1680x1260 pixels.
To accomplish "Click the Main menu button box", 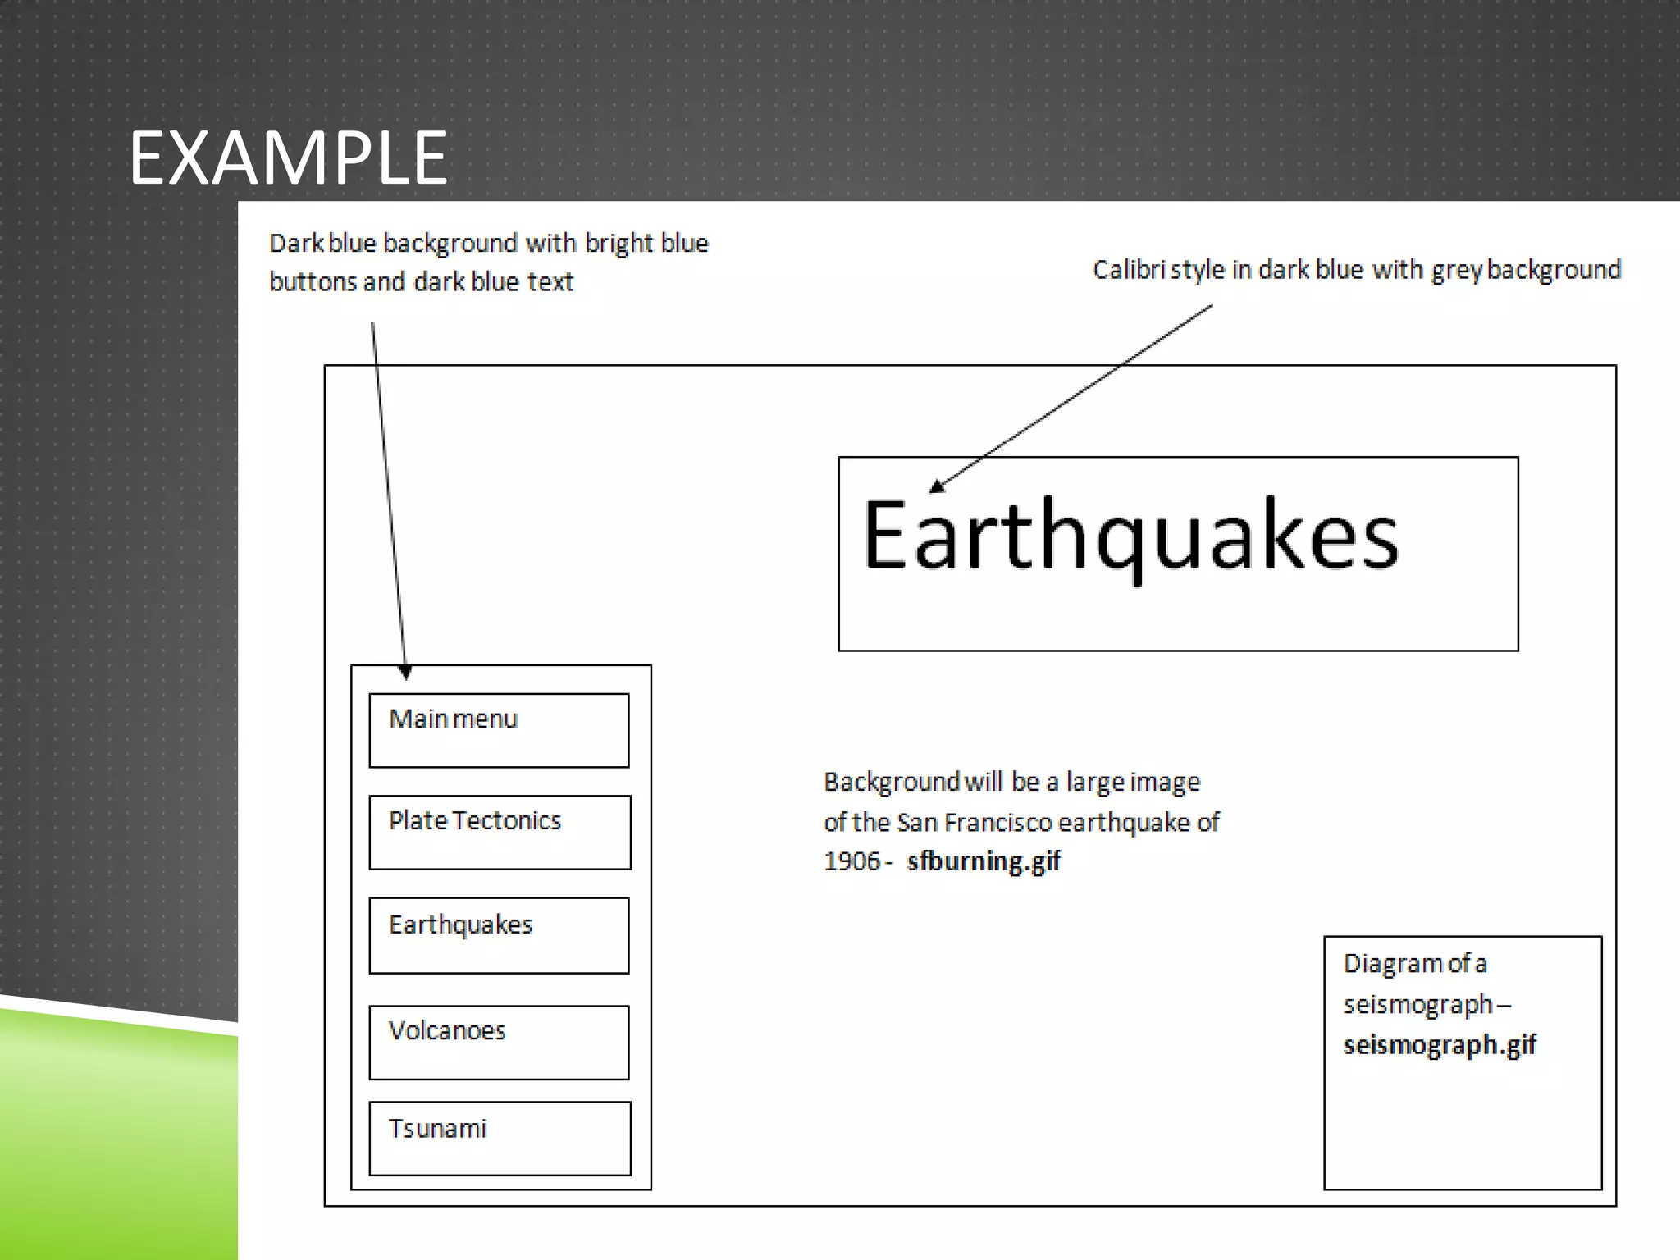I will (499, 730).
